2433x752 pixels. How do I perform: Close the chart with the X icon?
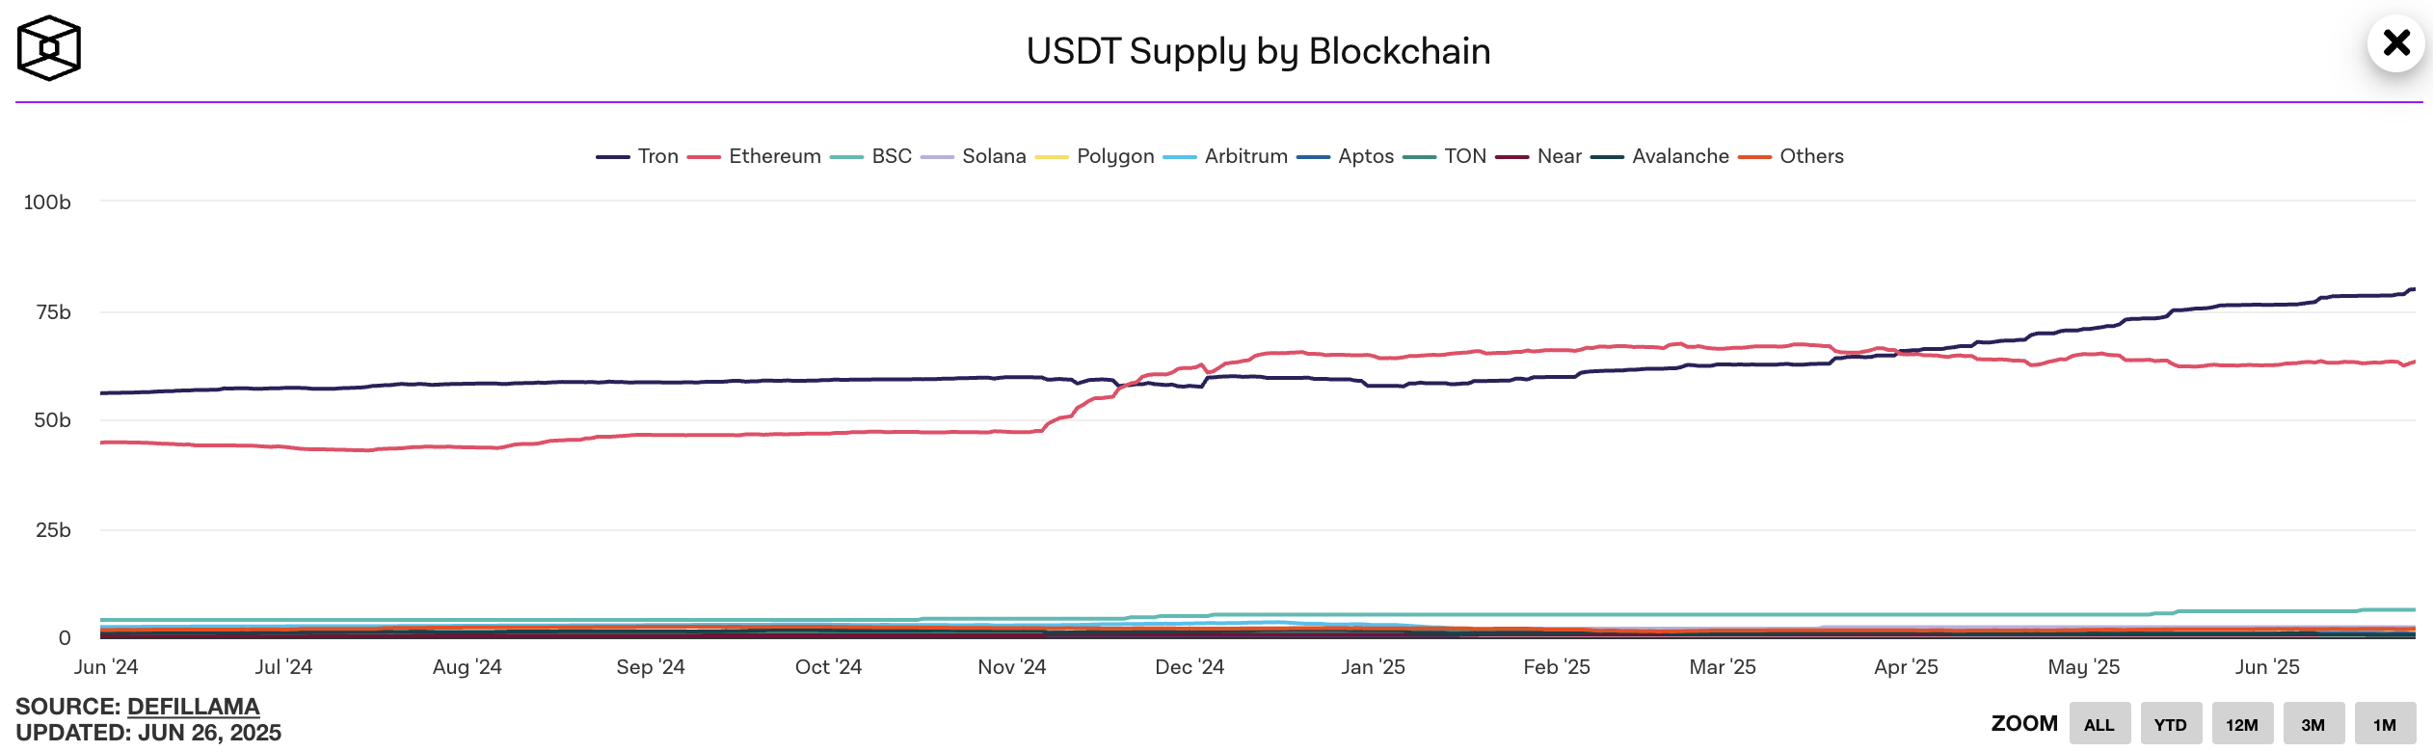coord(2395,43)
